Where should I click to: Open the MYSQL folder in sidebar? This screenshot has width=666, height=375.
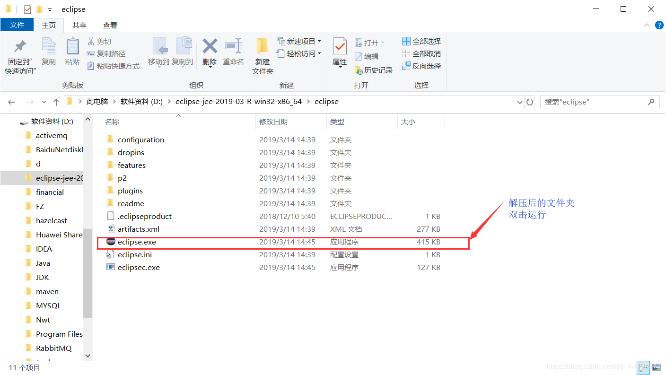(48, 306)
